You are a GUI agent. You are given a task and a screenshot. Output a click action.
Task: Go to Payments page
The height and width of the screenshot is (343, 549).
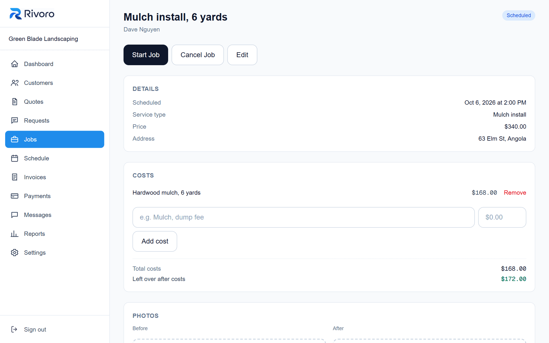[55, 196]
